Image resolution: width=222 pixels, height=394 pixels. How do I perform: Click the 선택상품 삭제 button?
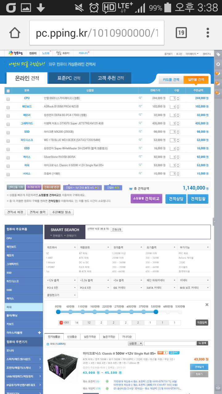point(16,187)
